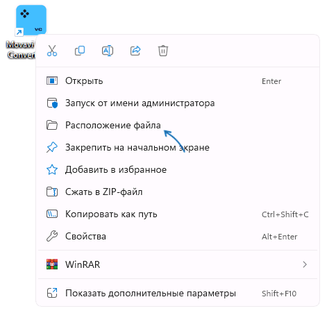Open Расположение файла
The image size is (327, 313).
click(178, 126)
